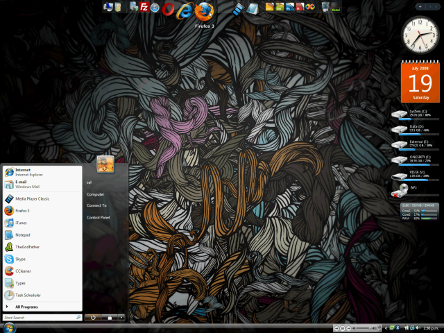Click the July 19 calendar gadget
This screenshot has width=444, height=333.
click(420, 82)
